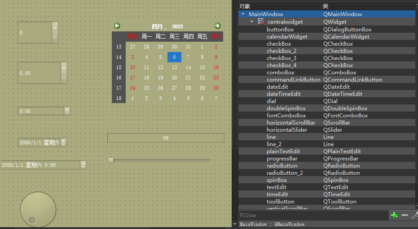
Task: Collapse the MainWindow tree node
Action: click(243, 14)
